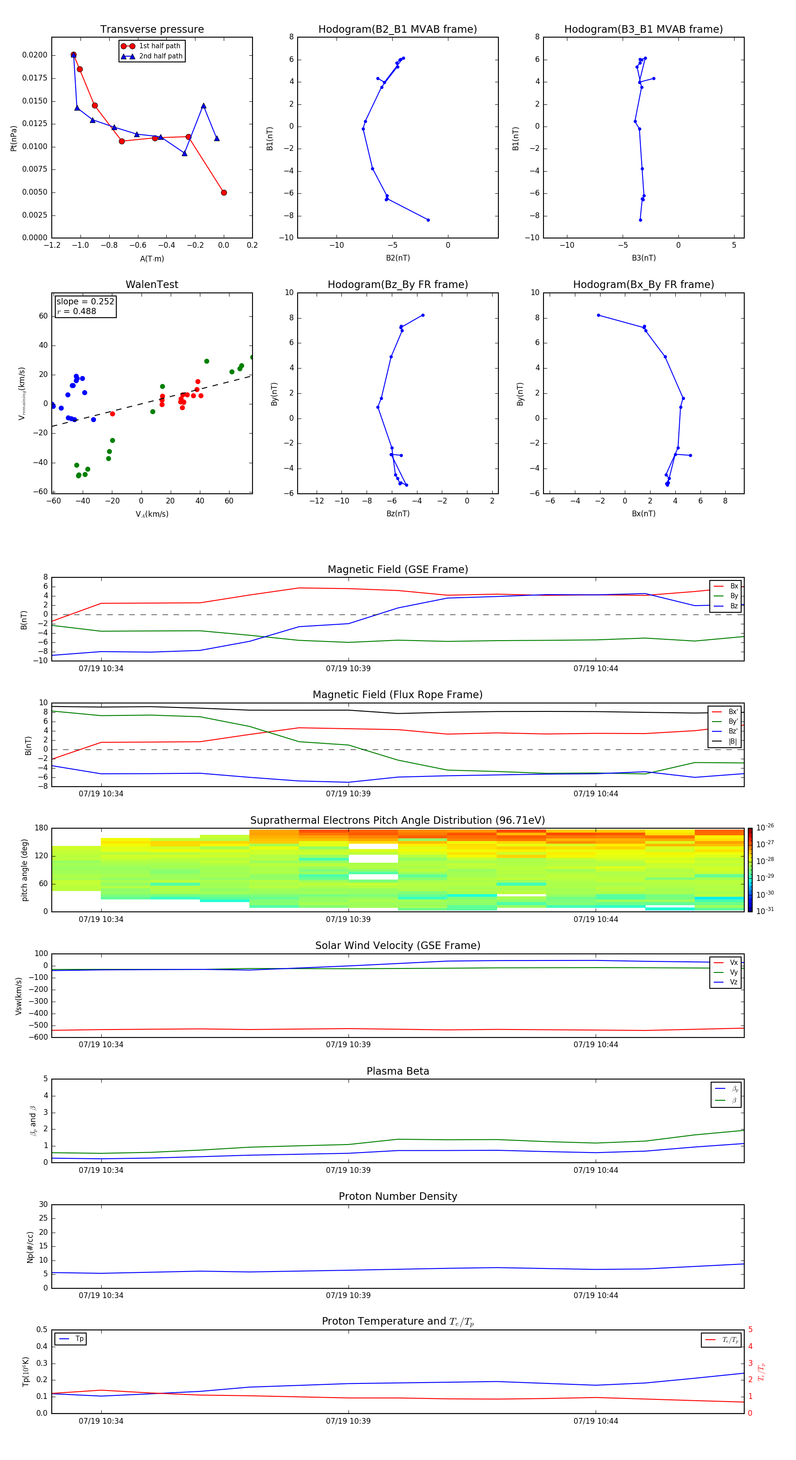Click the pitch angle color bar
This screenshot has height=1460, width=796.
tap(750, 870)
